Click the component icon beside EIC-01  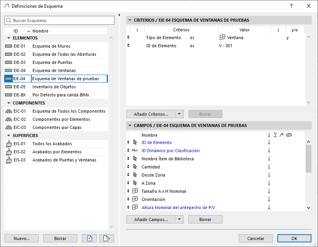point(9,111)
